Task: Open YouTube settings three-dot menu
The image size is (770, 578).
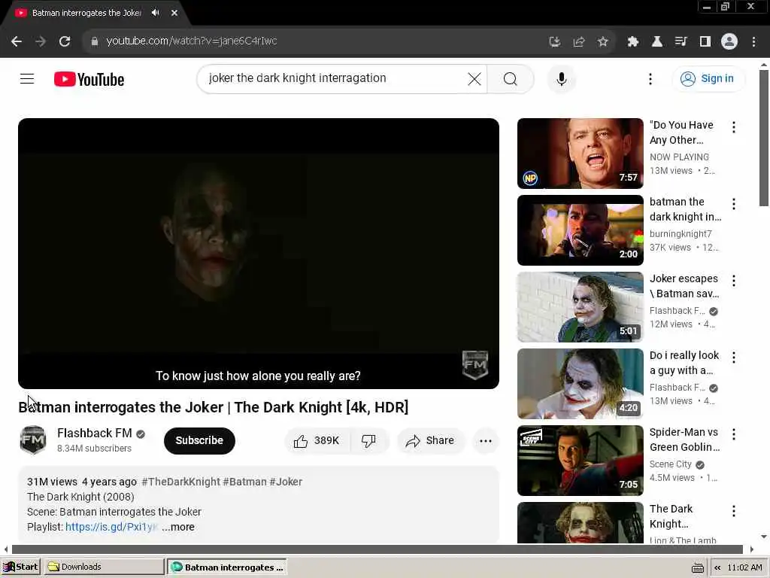Action: point(650,78)
